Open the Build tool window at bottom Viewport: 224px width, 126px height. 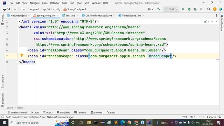tap(111, 113)
